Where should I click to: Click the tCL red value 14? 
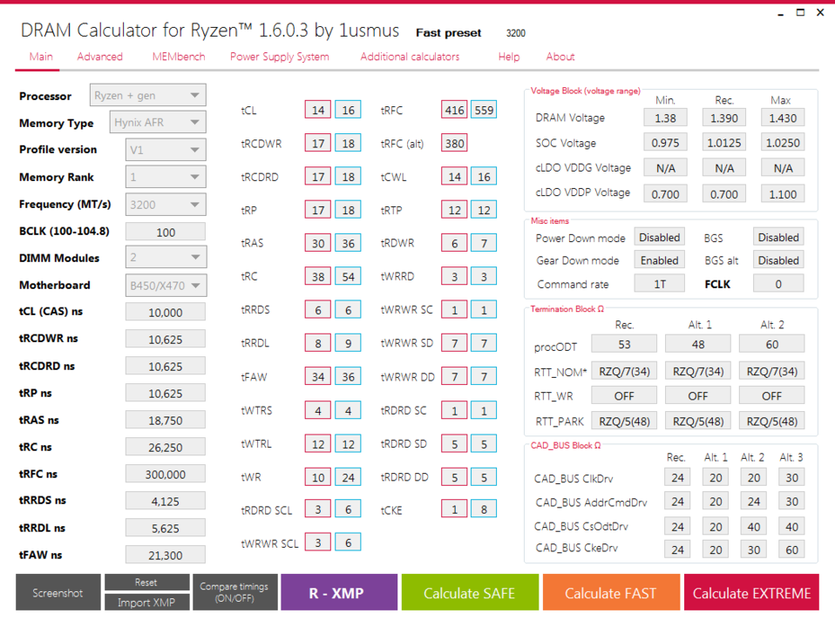point(318,110)
